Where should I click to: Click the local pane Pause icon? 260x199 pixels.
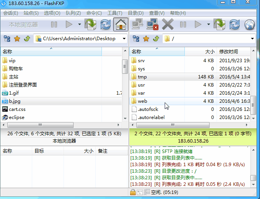tap(54, 25)
